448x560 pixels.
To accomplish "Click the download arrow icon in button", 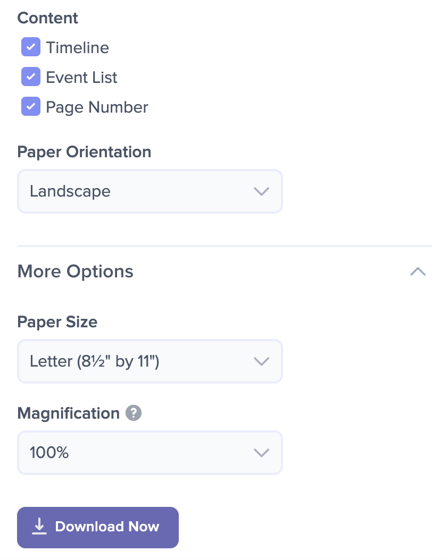I will click(39, 527).
